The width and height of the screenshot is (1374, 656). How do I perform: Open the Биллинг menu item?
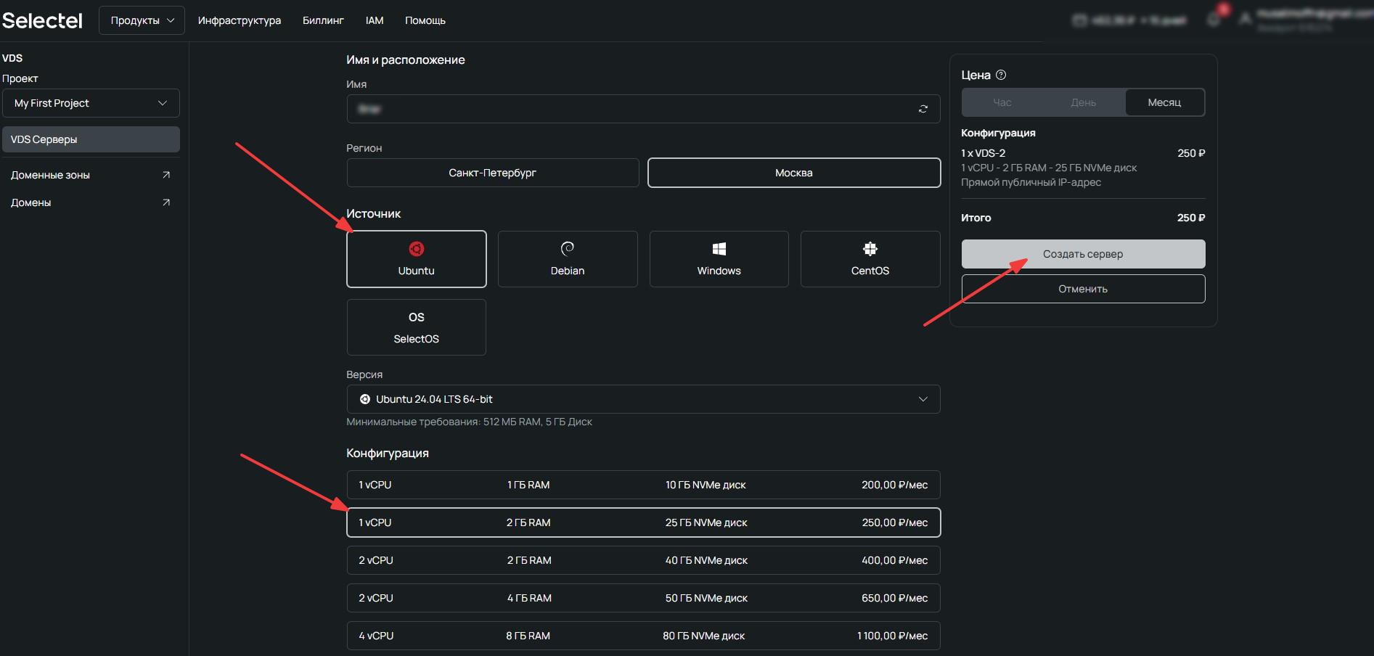(x=323, y=20)
